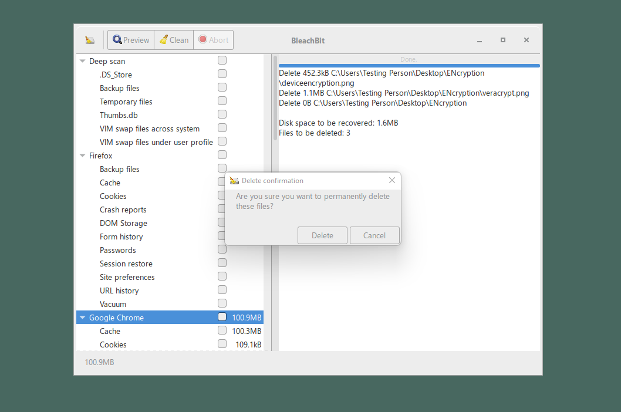Screen dimensions: 621x412
Task: Cancel the delete confirmation dialog
Action: tap(374, 235)
